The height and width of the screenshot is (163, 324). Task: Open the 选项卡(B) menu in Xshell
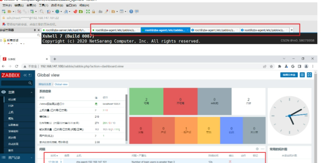click(57, 5)
